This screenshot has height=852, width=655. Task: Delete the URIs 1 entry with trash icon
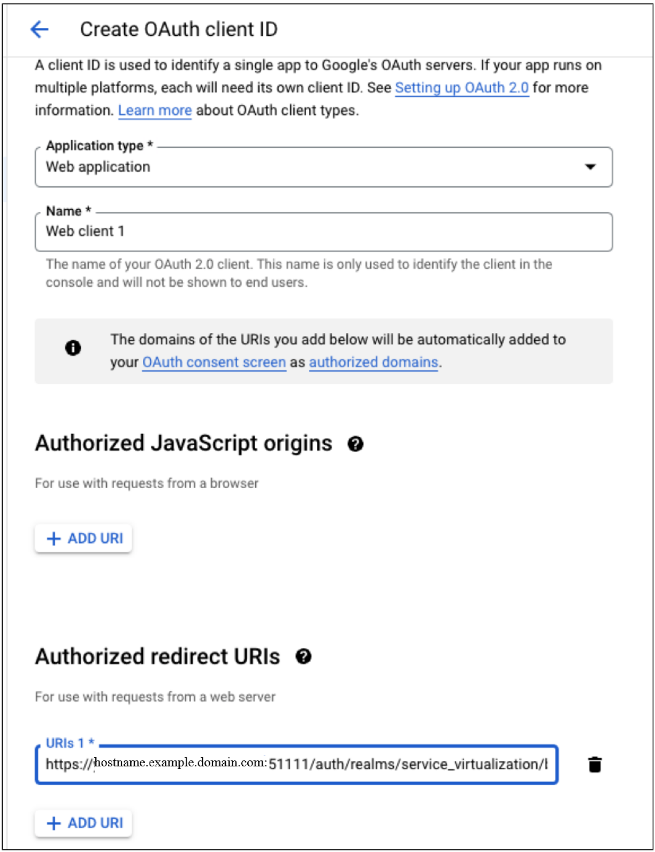(595, 765)
